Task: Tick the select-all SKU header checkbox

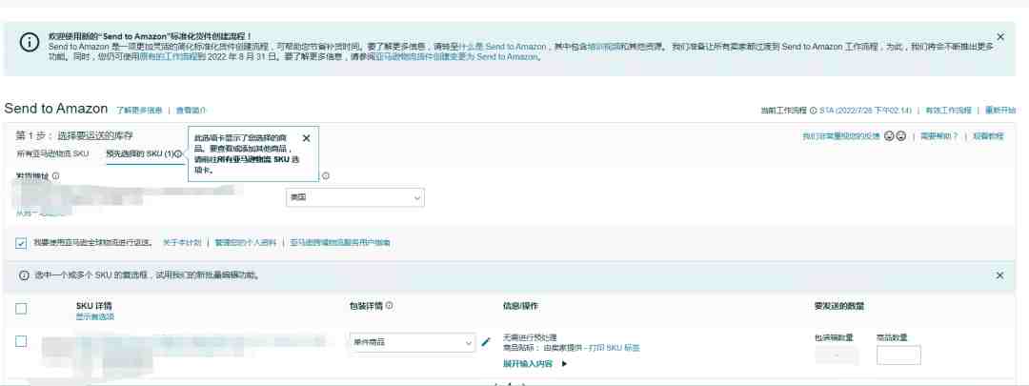Action: 21,309
